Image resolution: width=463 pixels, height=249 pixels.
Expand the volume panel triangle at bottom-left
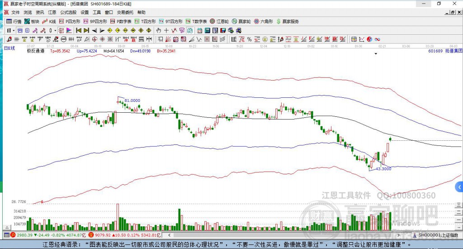pos(7,227)
